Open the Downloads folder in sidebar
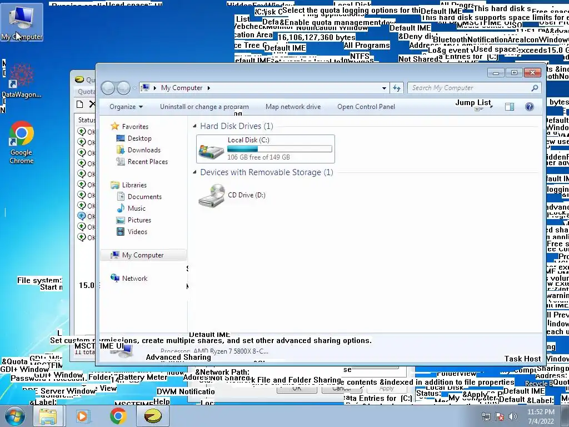This screenshot has height=427, width=569. tap(138, 150)
